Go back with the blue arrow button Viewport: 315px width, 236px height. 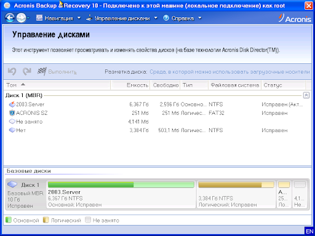click(10, 18)
